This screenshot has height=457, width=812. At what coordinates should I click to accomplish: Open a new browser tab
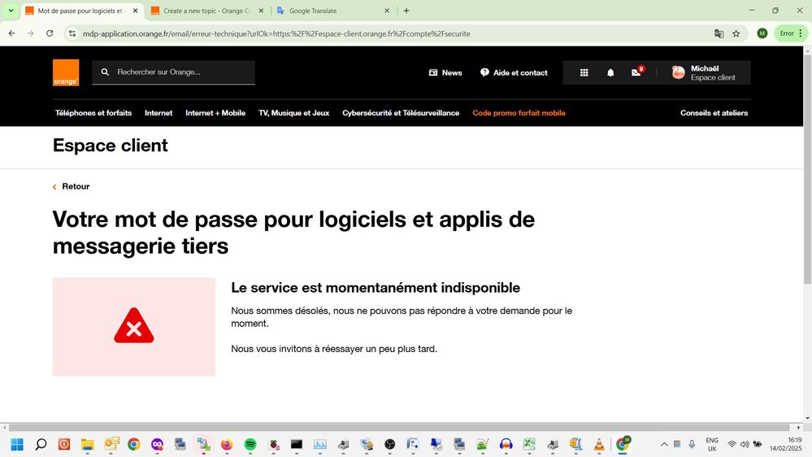(x=406, y=11)
